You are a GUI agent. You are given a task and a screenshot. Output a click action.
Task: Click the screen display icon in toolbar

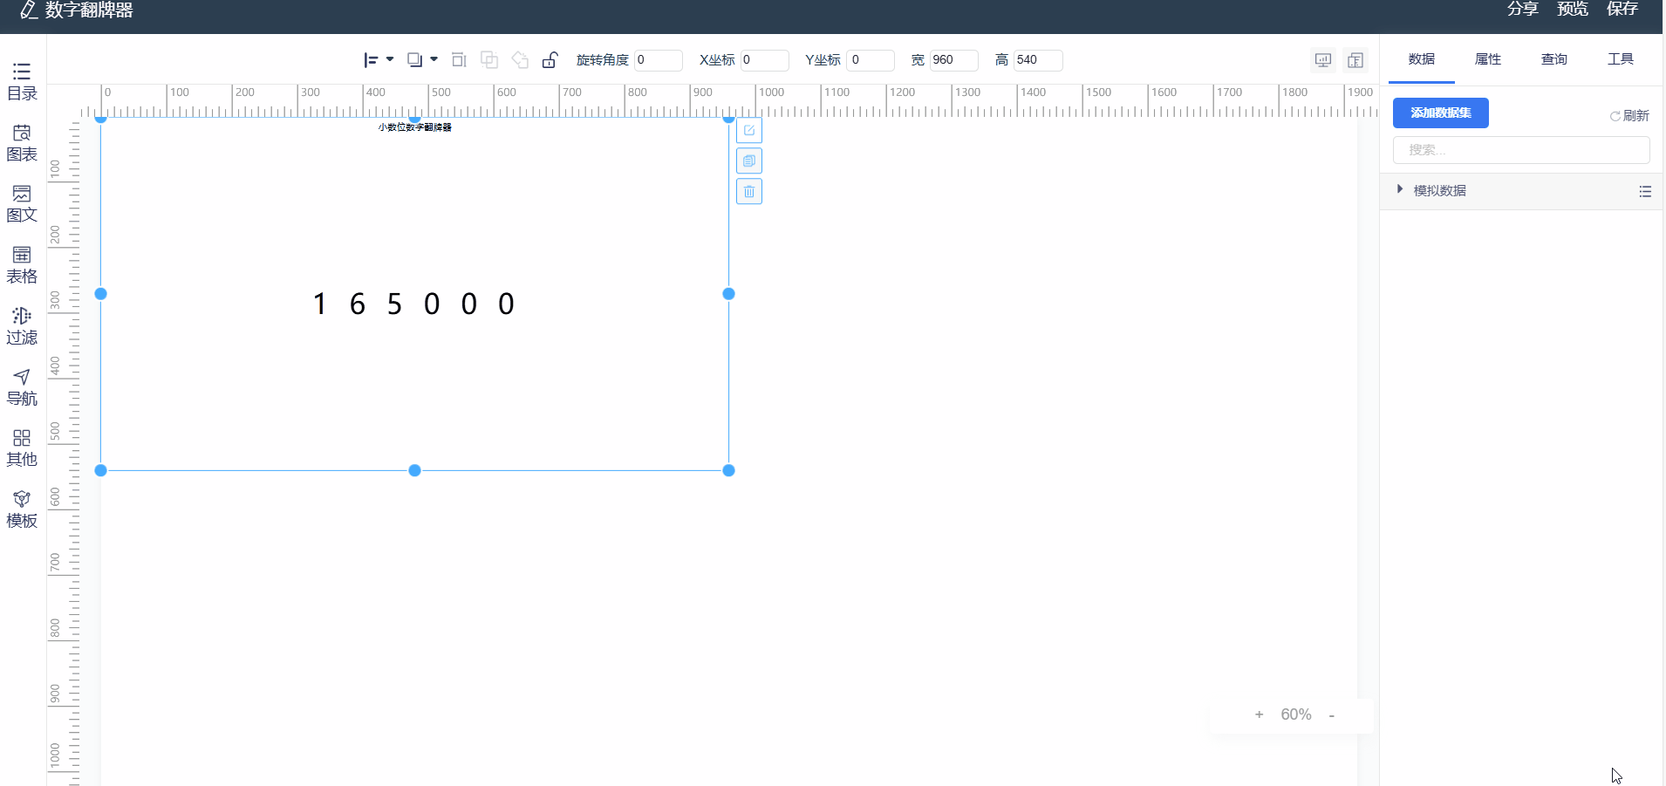click(x=1323, y=60)
